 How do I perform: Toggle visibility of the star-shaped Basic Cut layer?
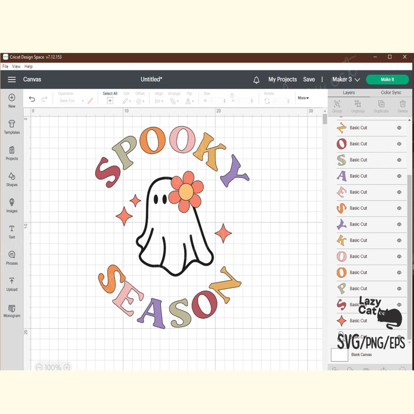click(x=398, y=320)
